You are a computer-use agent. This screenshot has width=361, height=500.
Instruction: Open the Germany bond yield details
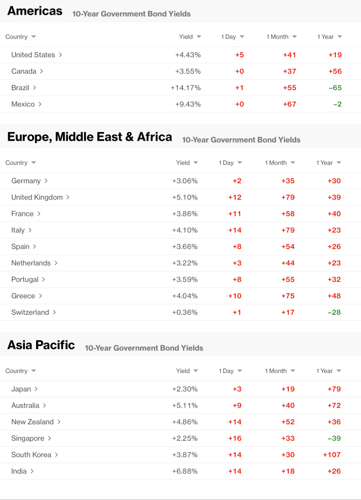(x=26, y=181)
